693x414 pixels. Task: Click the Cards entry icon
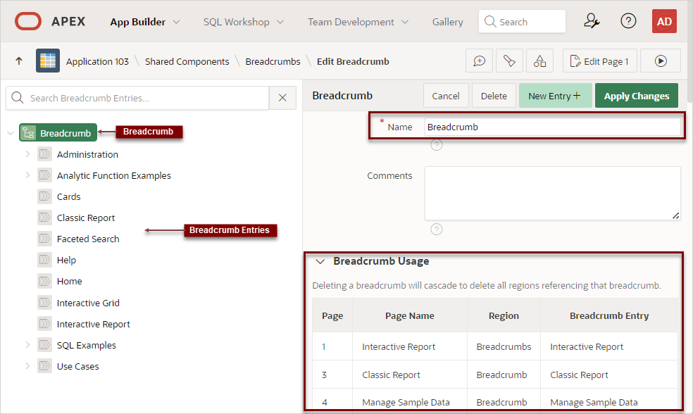click(44, 196)
